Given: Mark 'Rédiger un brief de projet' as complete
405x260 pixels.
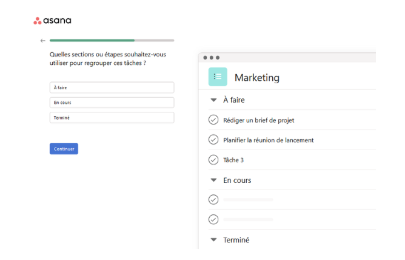Looking at the screenshot, I should [213, 120].
